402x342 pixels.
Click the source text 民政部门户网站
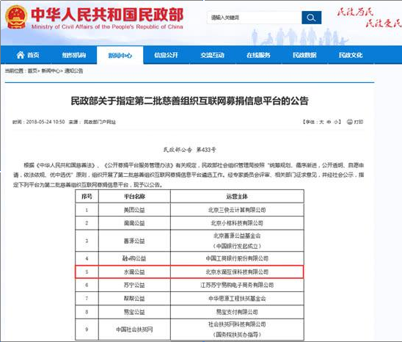click(x=100, y=122)
